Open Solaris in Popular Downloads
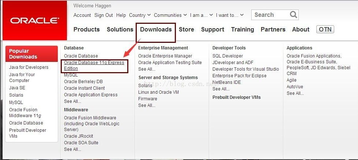The width and height of the screenshot is (358, 160). [16, 95]
